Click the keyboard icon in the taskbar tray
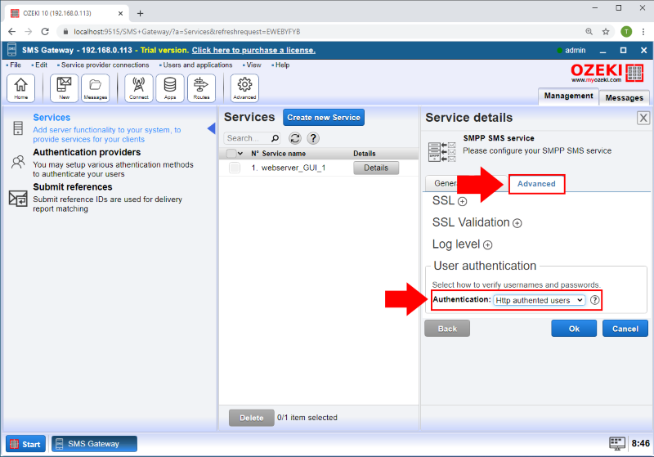This screenshot has height=457, width=654. (x=617, y=443)
